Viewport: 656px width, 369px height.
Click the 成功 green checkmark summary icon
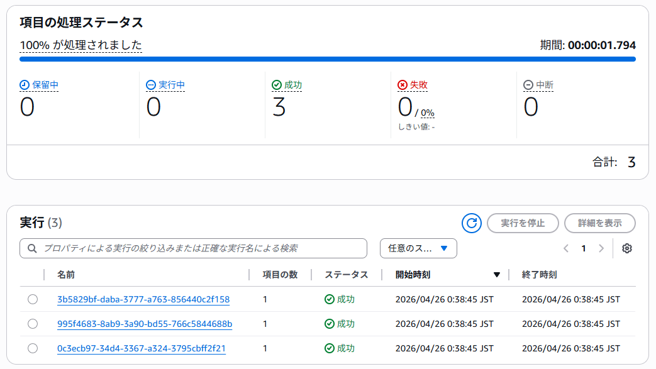[277, 85]
